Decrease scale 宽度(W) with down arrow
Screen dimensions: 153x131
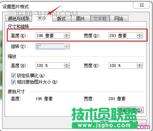pyautogui.click(x=140, y=67)
